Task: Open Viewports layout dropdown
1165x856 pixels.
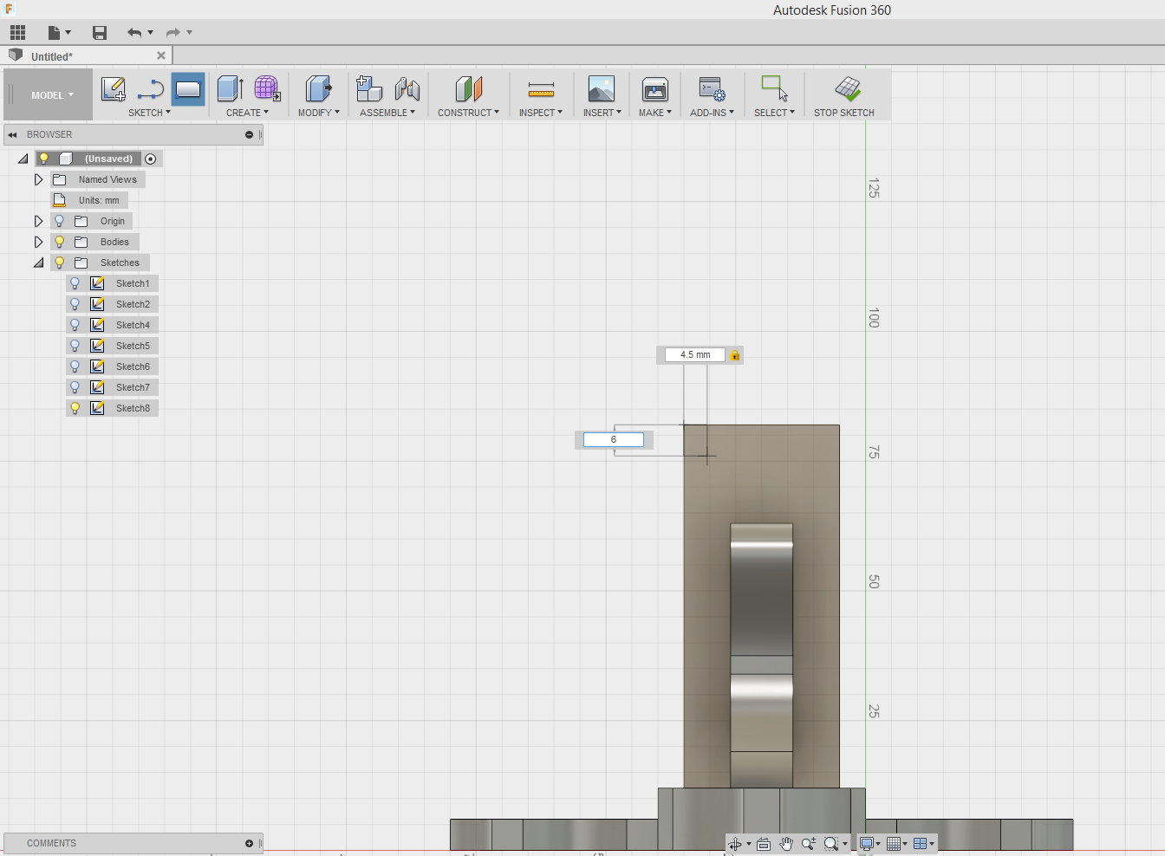Action: point(924,844)
